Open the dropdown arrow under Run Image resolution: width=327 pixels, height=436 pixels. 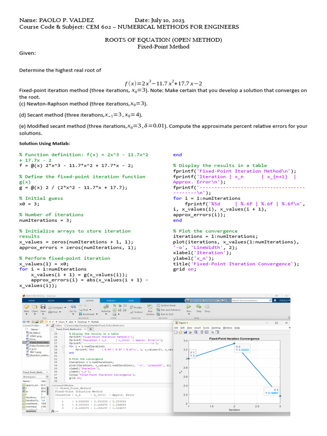pos(189,314)
